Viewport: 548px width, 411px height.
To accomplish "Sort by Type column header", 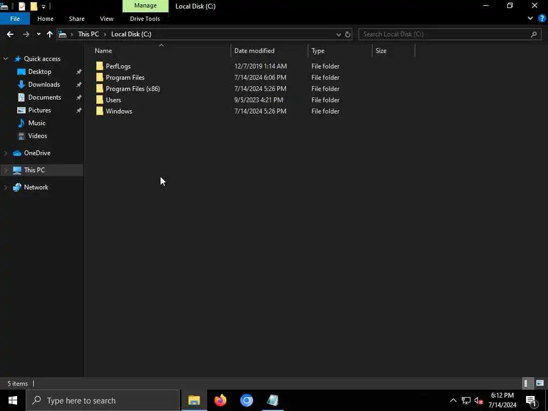I will [318, 51].
